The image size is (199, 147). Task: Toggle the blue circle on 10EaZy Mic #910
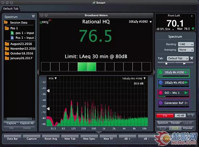click(x=161, y=82)
